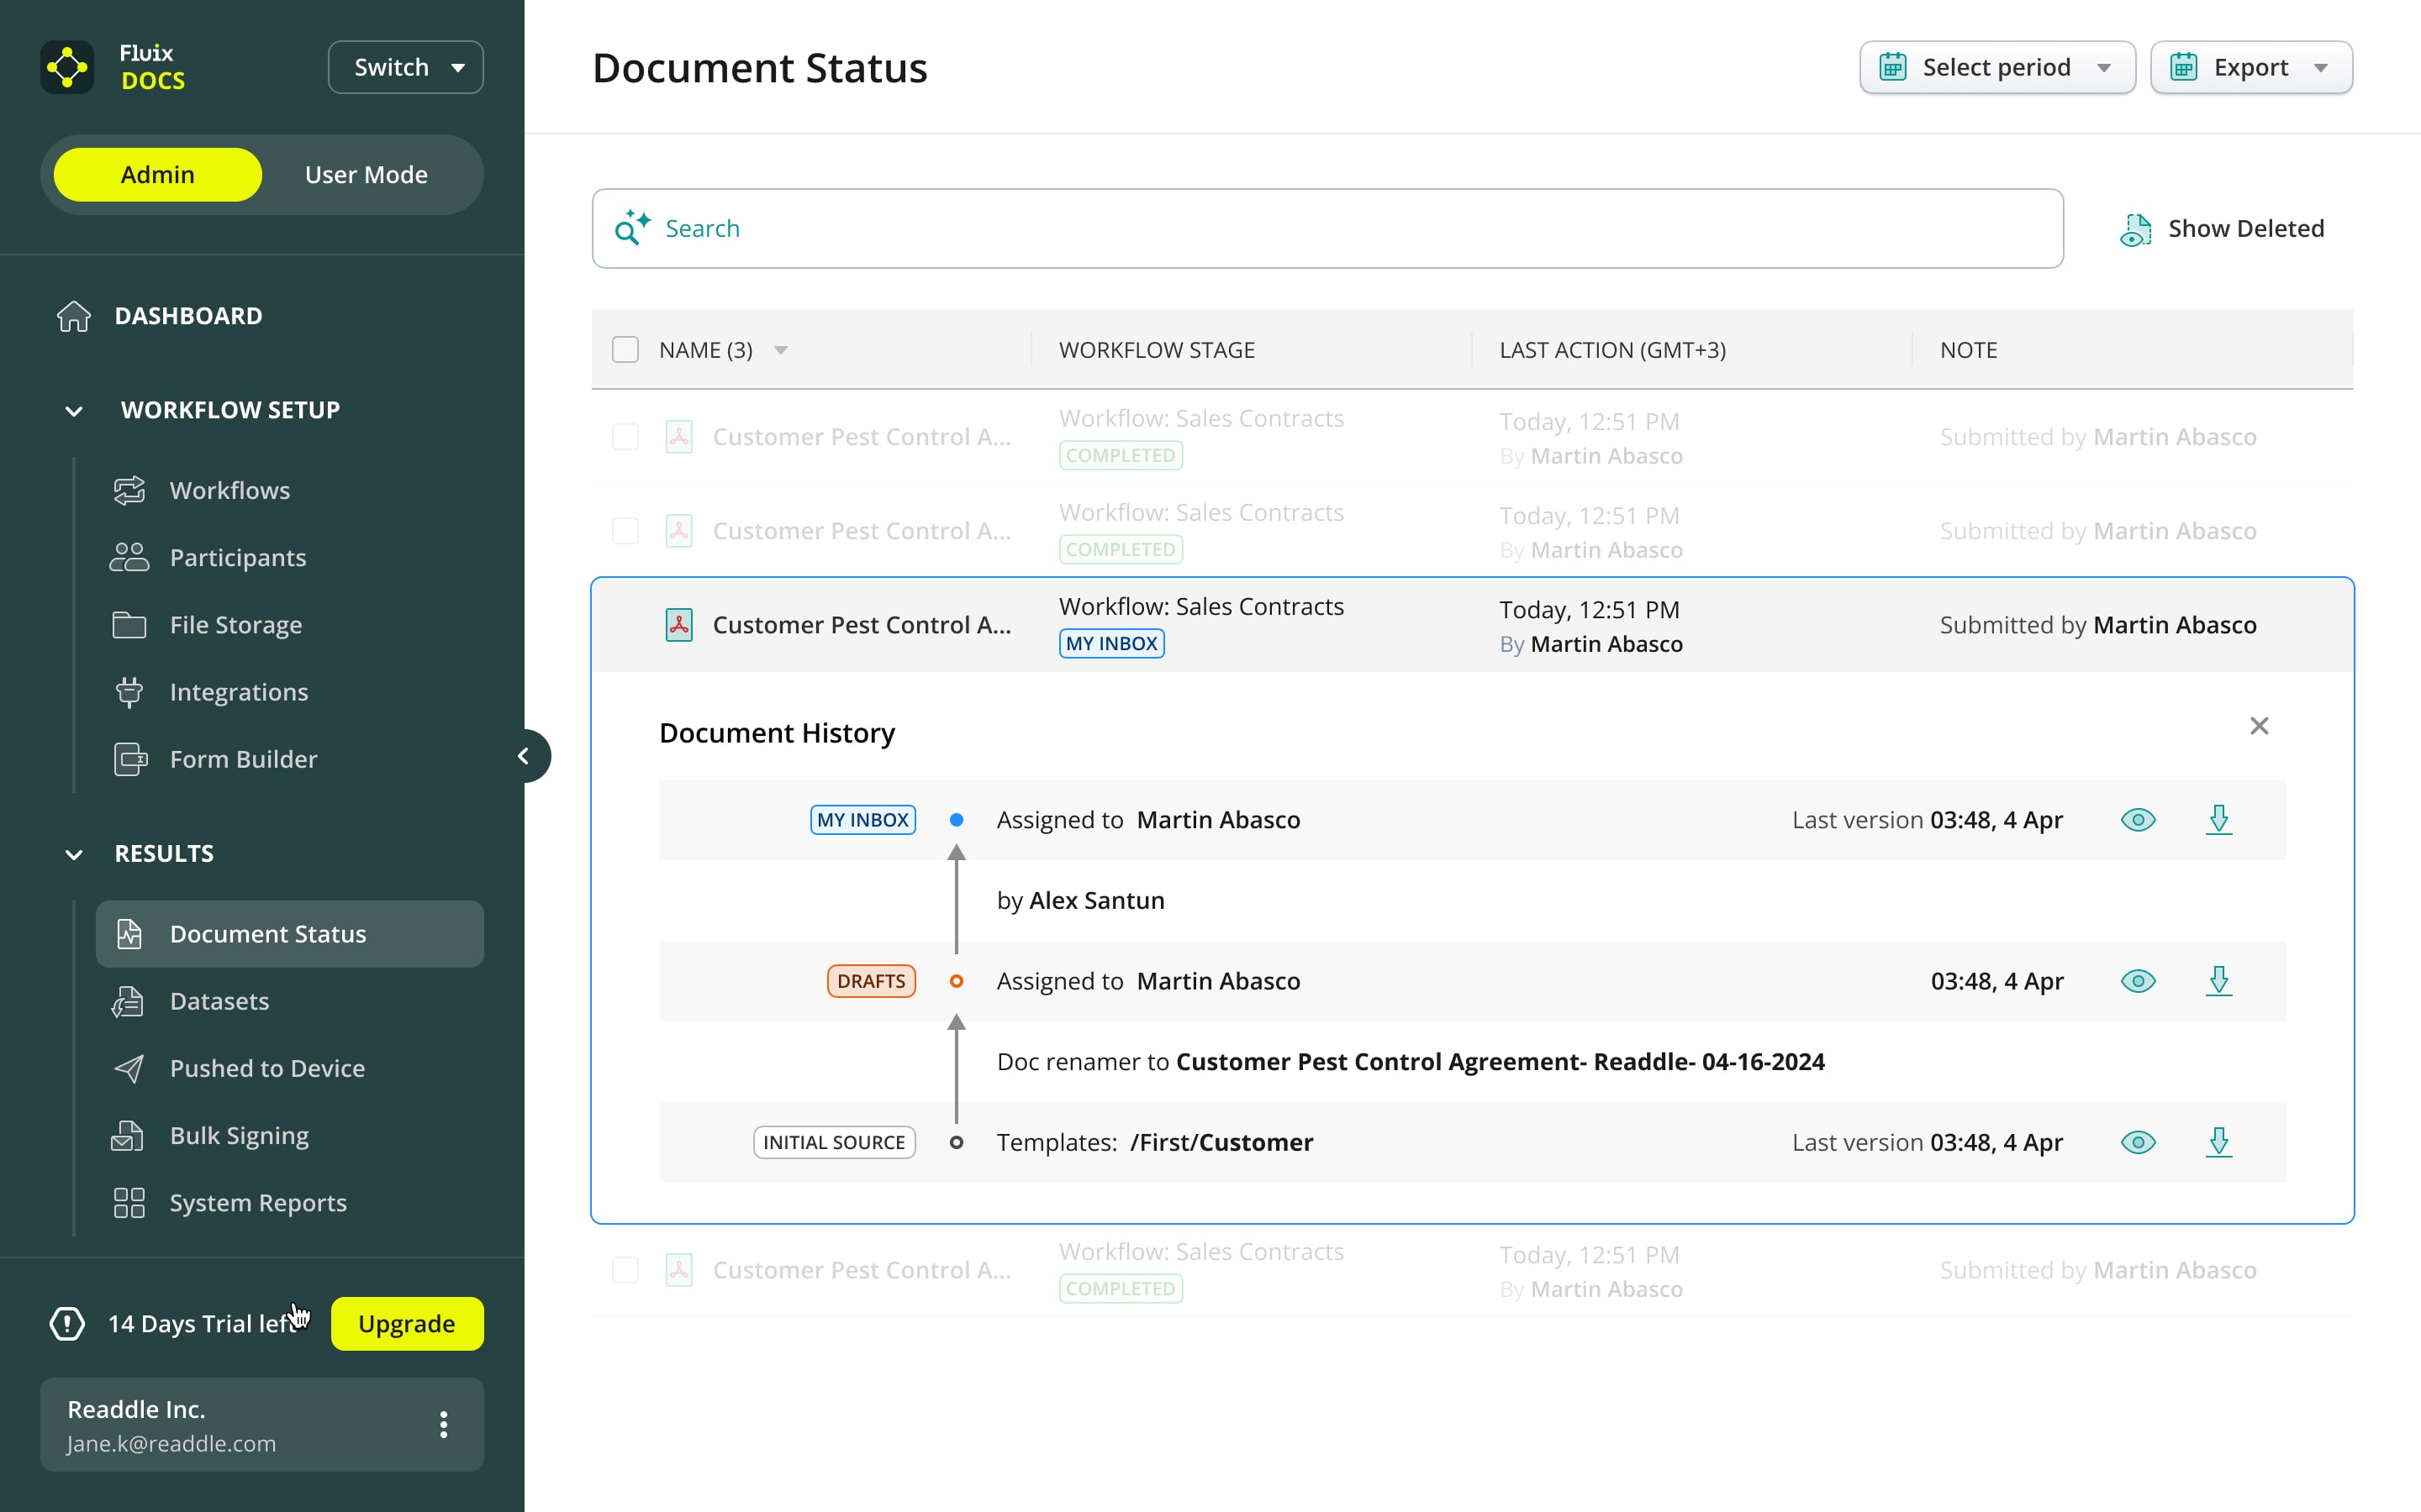Switch to User Mode
Viewport: 2421px width, 1512px height.
click(x=367, y=174)
